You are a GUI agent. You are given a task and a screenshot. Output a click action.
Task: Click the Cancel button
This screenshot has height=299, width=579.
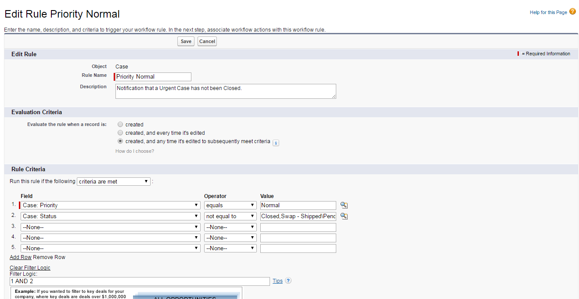click(x=207, y=41)
